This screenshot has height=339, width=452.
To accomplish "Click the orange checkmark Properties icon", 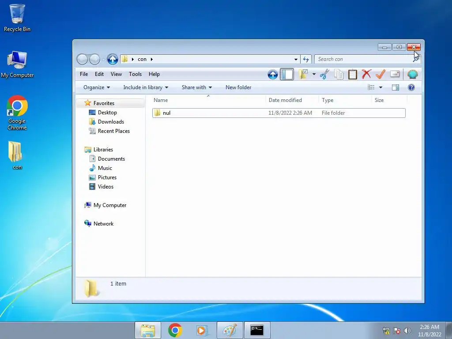I will tap(380, 74).
